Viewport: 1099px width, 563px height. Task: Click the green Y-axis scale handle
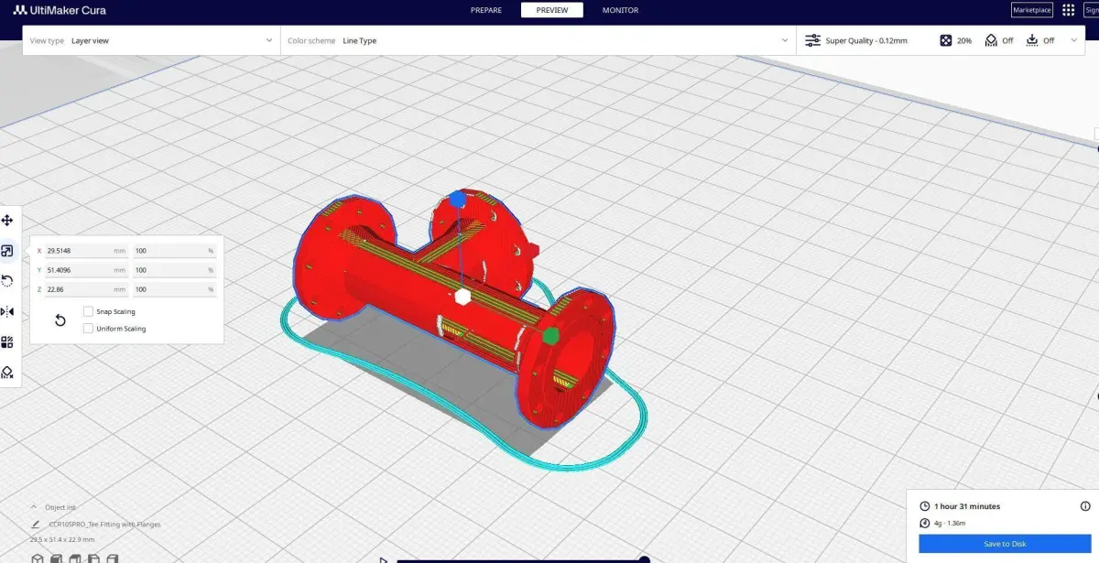point(550,336)
